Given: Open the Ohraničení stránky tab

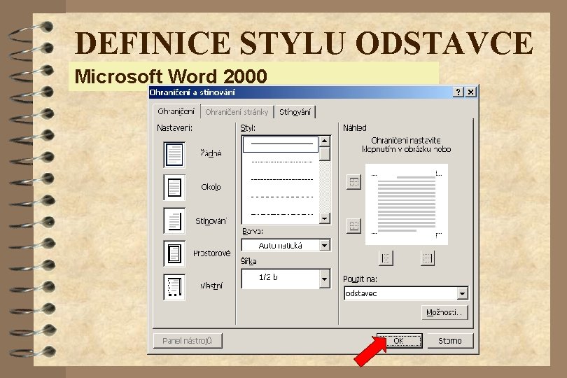Looking at the screenshot, I should 237,112.
